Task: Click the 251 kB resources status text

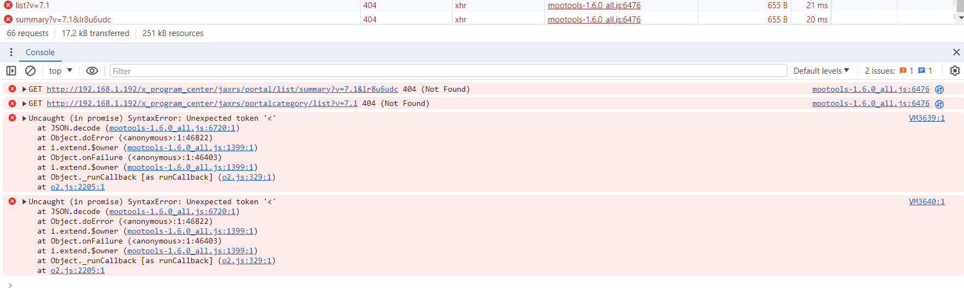Action: pyautogui.click(x=173, y=33)
